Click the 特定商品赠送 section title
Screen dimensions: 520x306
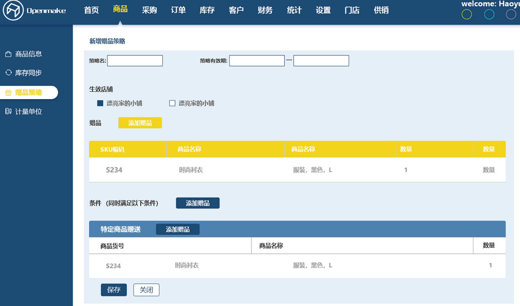coord(120,229)
